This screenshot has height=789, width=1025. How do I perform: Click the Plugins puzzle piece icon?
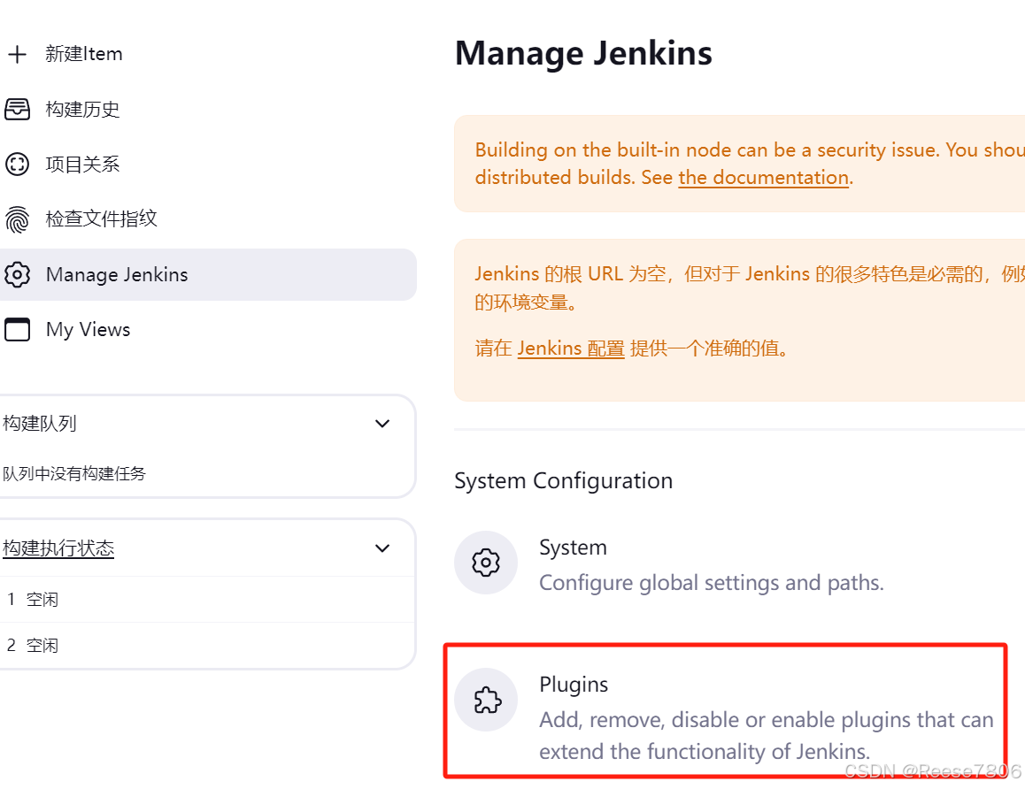(x=486, y=700)
